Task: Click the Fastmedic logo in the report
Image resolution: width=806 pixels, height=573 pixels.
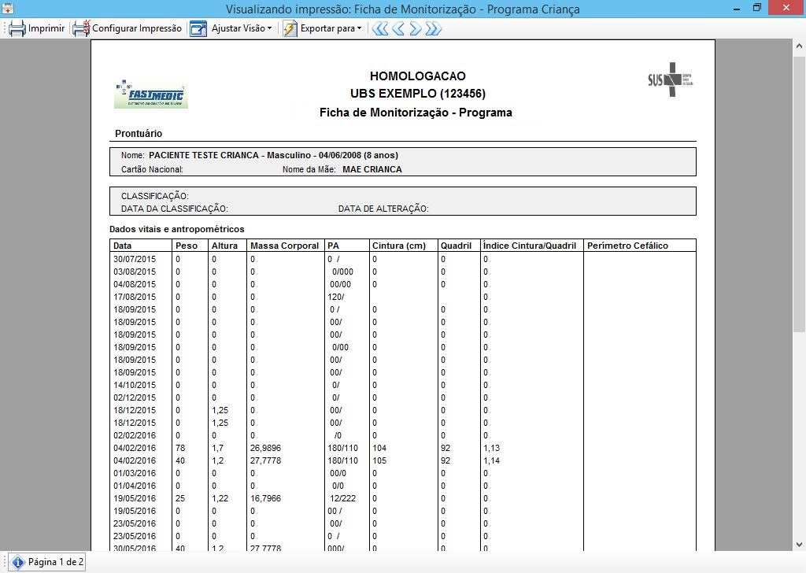Action: (x=150, y=94)
